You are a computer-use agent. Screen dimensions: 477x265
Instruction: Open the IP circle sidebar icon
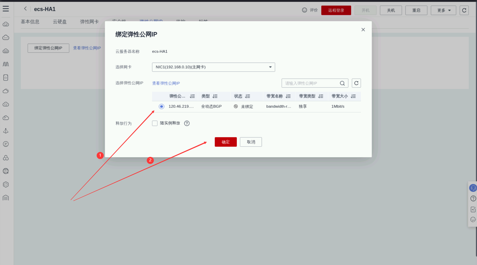coord(6,144)
